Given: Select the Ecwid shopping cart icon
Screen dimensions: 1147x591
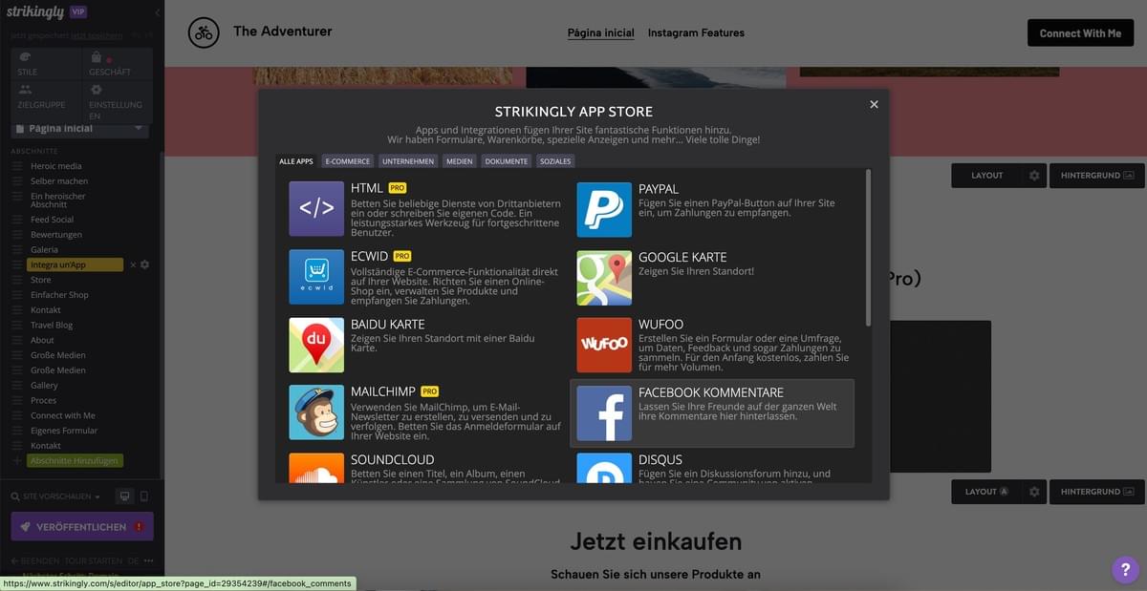Looking at the screenshot, I should 316,277.
